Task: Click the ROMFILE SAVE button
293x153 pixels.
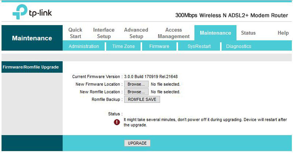Action: (x=142, y=99)
